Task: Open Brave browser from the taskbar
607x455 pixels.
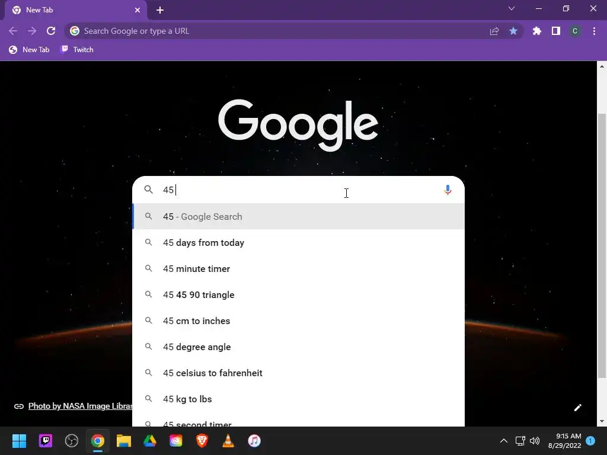Action: 202,441
